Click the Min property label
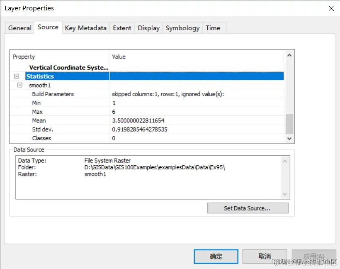Image resolution: width=340 pixels, height=269 pixels. pos(36,103)
